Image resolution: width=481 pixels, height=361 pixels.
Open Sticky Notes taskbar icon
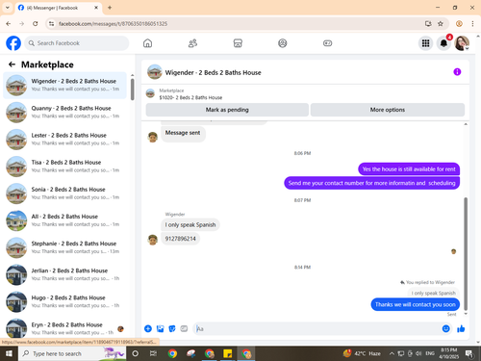tap(227, 353)
